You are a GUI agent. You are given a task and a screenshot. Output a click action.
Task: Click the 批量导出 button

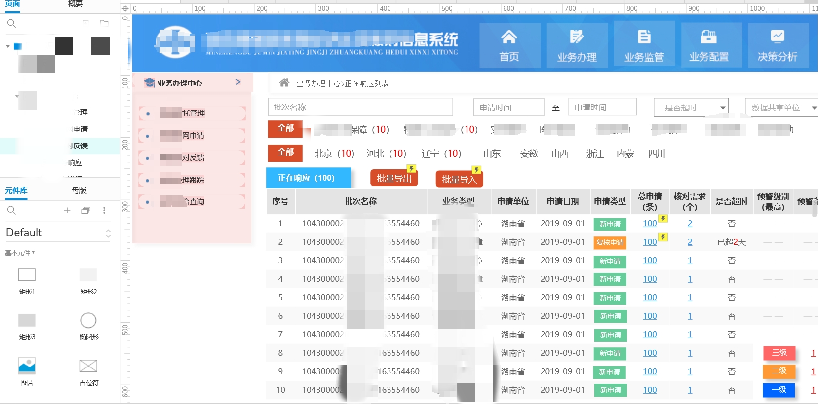point(394,178)
